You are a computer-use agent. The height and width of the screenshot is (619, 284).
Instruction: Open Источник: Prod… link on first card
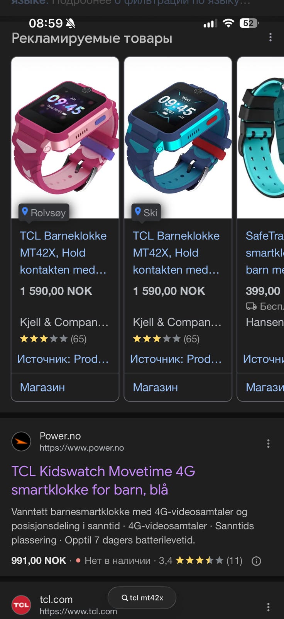click(x=63, y=359)
